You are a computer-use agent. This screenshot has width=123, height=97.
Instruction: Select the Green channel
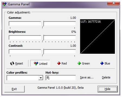tap(84, 63)
